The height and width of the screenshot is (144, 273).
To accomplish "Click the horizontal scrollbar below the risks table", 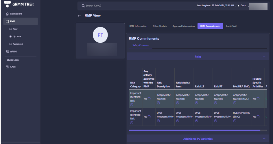I will click(194, 130).
